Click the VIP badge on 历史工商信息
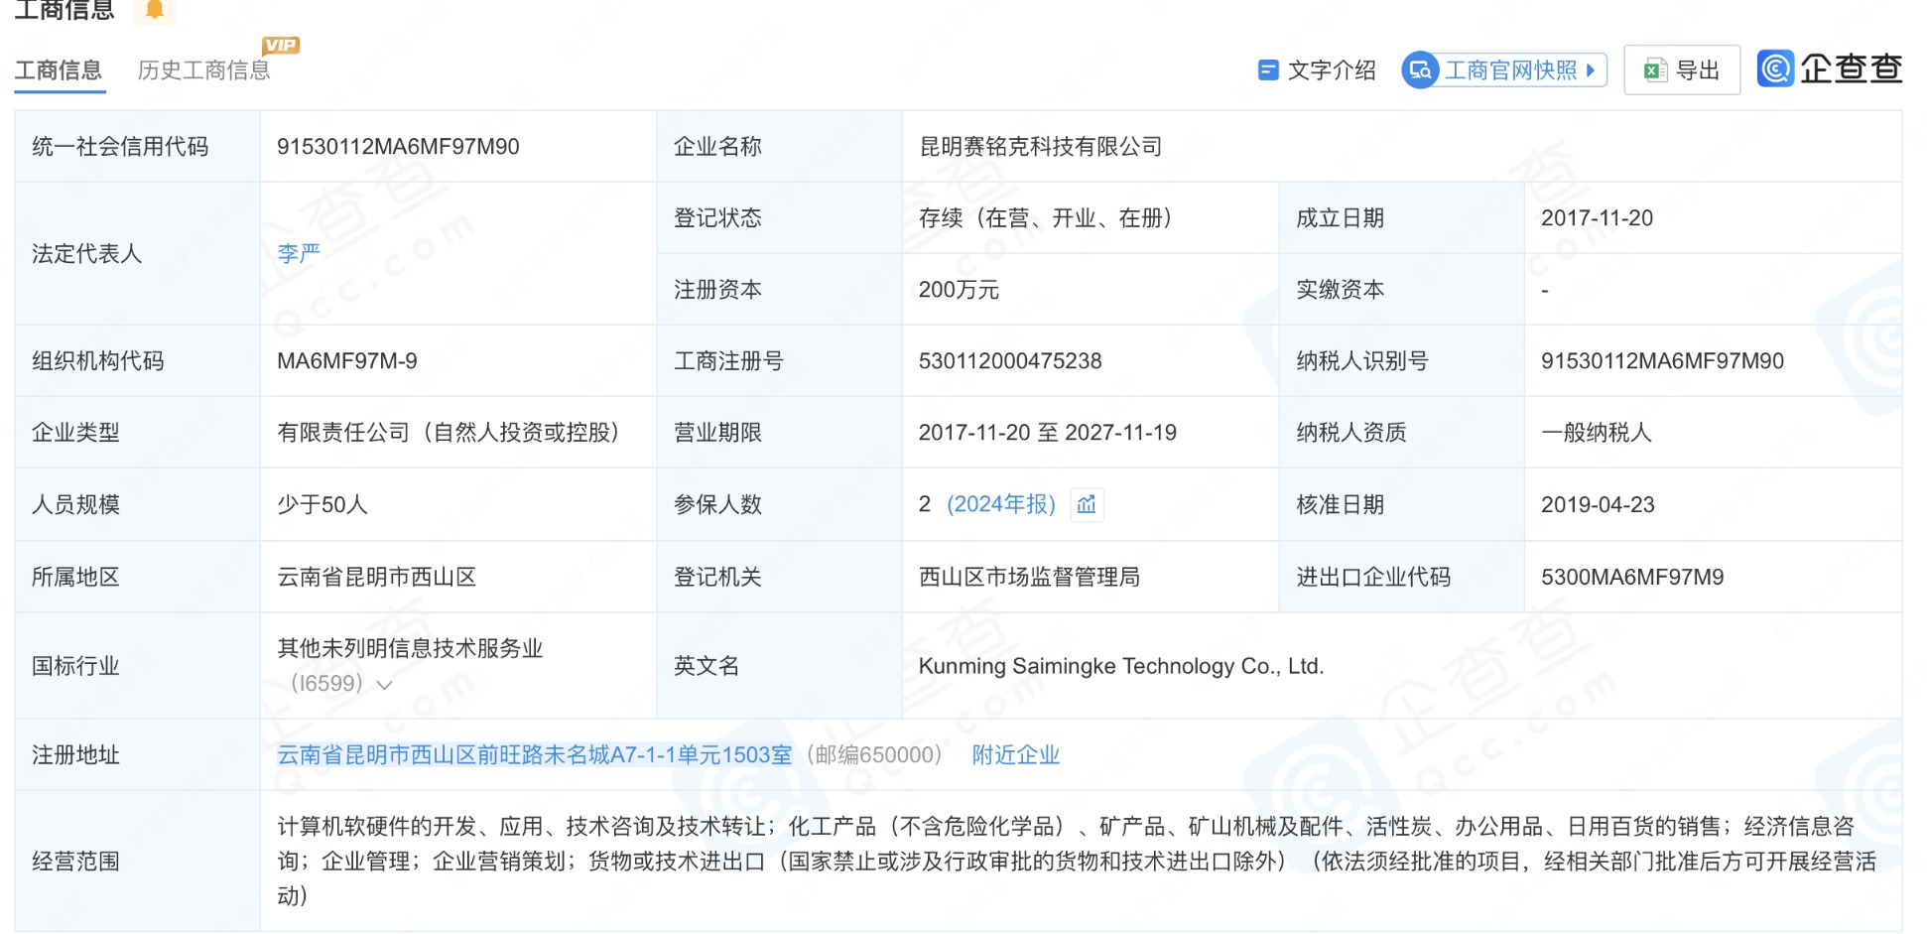1927x934 pixels. [x=281, y=45]
